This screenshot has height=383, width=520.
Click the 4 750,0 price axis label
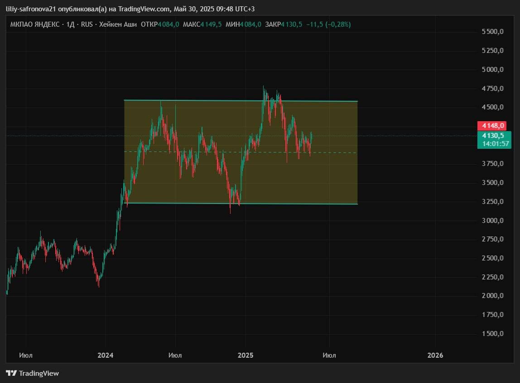click(492, 88)
